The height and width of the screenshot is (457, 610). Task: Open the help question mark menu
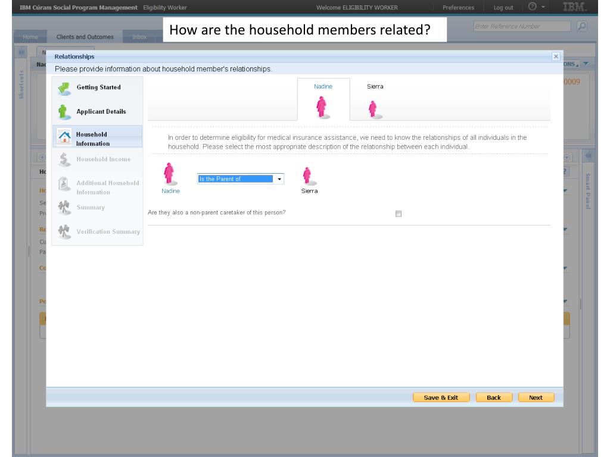(536, 7)
